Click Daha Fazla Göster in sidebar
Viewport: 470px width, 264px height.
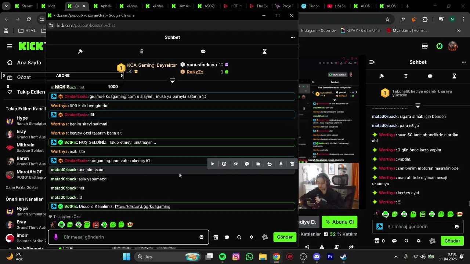(22, 187)
